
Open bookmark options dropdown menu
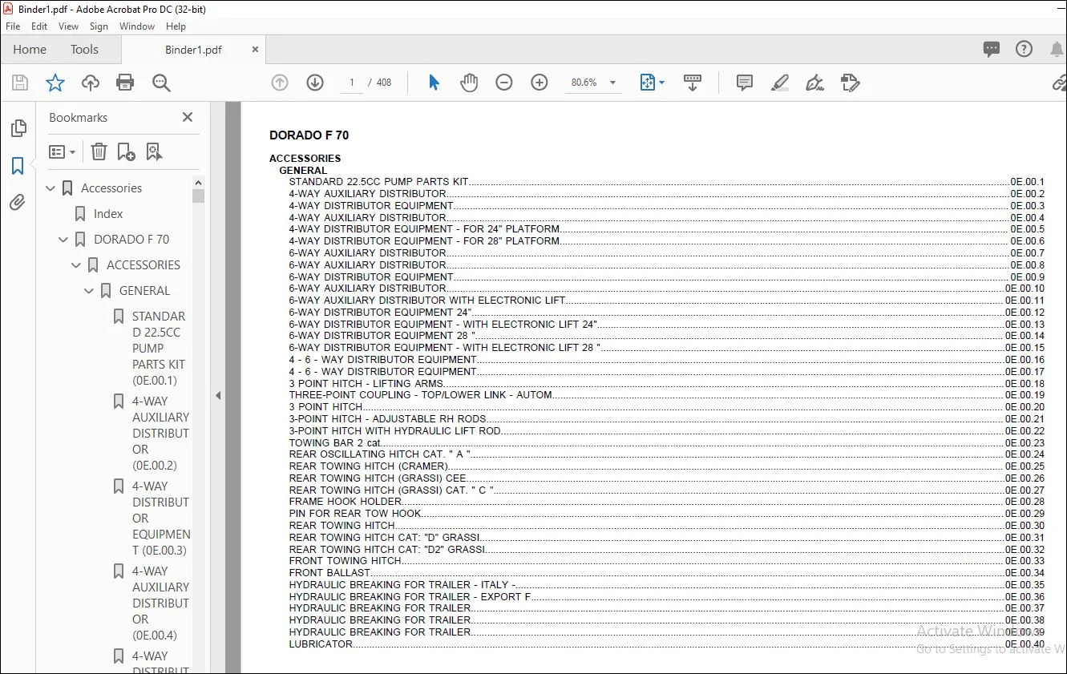(x=63, y=151)
